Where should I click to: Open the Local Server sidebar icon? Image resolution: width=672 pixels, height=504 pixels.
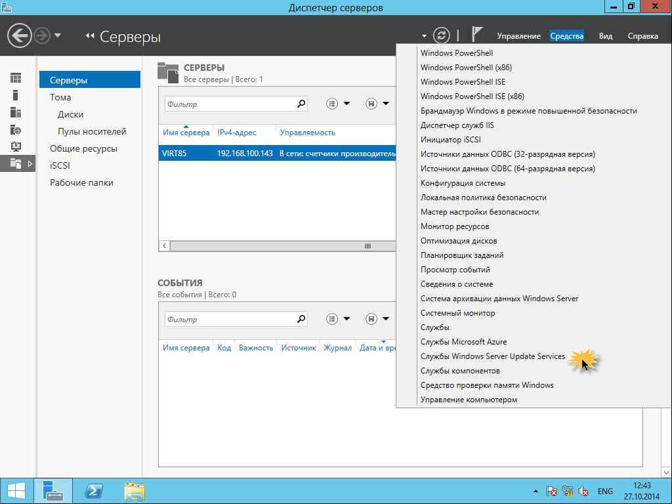[16, 95]
